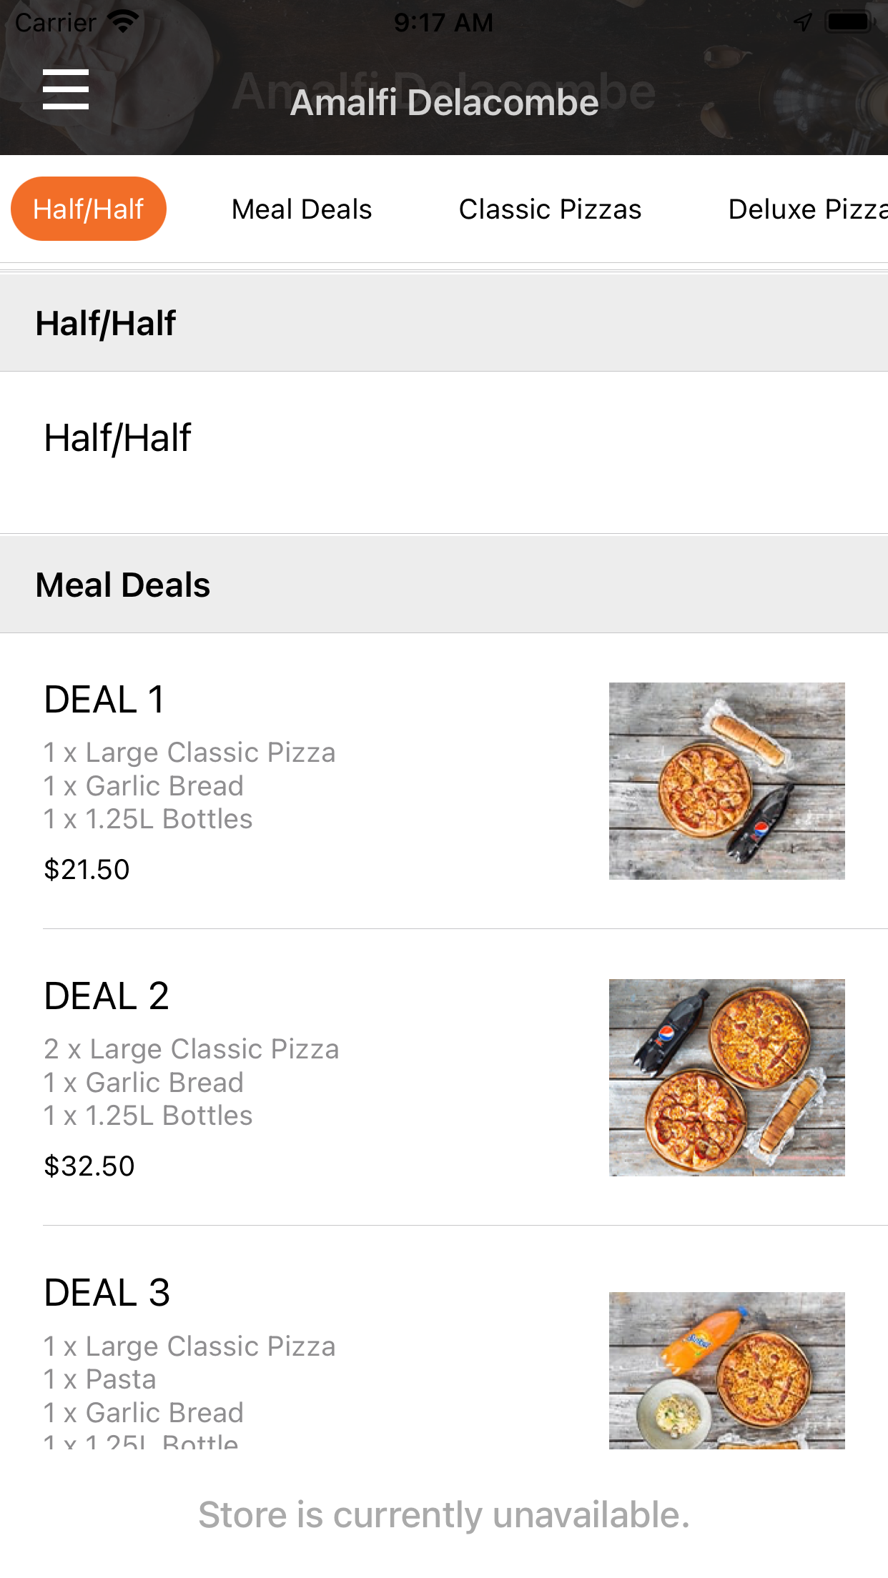This screenshot has height=1578, width=888.
Task: Open the DEAL 1 item
Action: tap(444, 781)
